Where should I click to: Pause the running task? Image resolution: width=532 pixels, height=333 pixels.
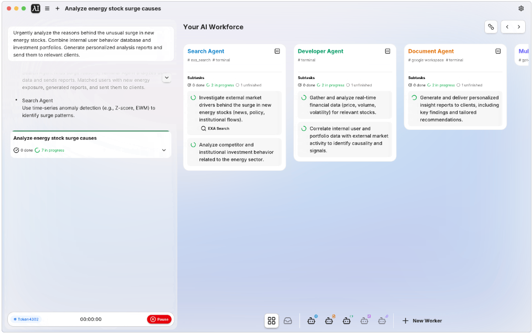159,319
